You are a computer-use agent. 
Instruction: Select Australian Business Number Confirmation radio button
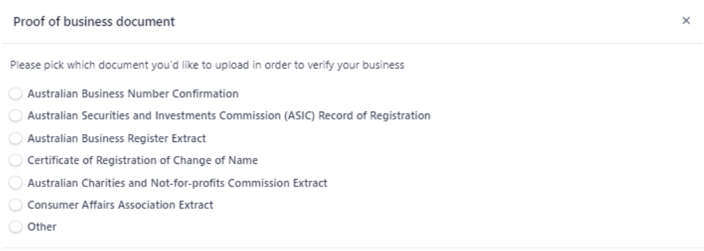point(16,94)
